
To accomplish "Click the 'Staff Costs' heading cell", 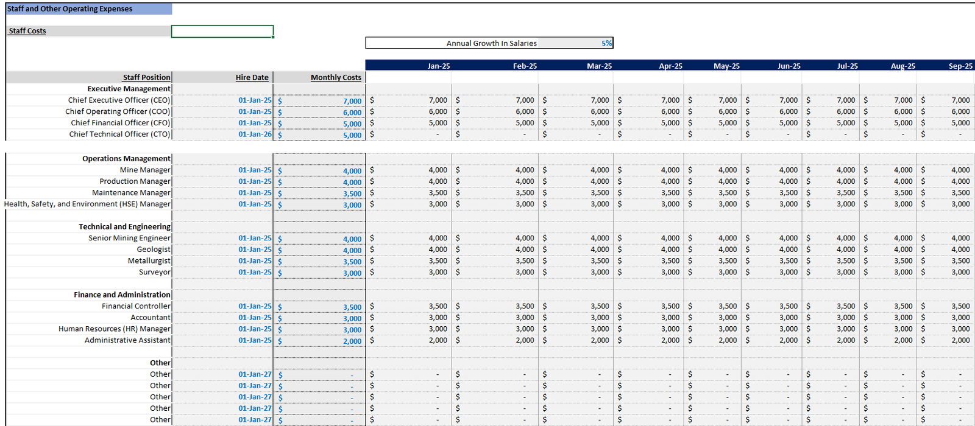I will pyautogui.click(x=89, y=31).
